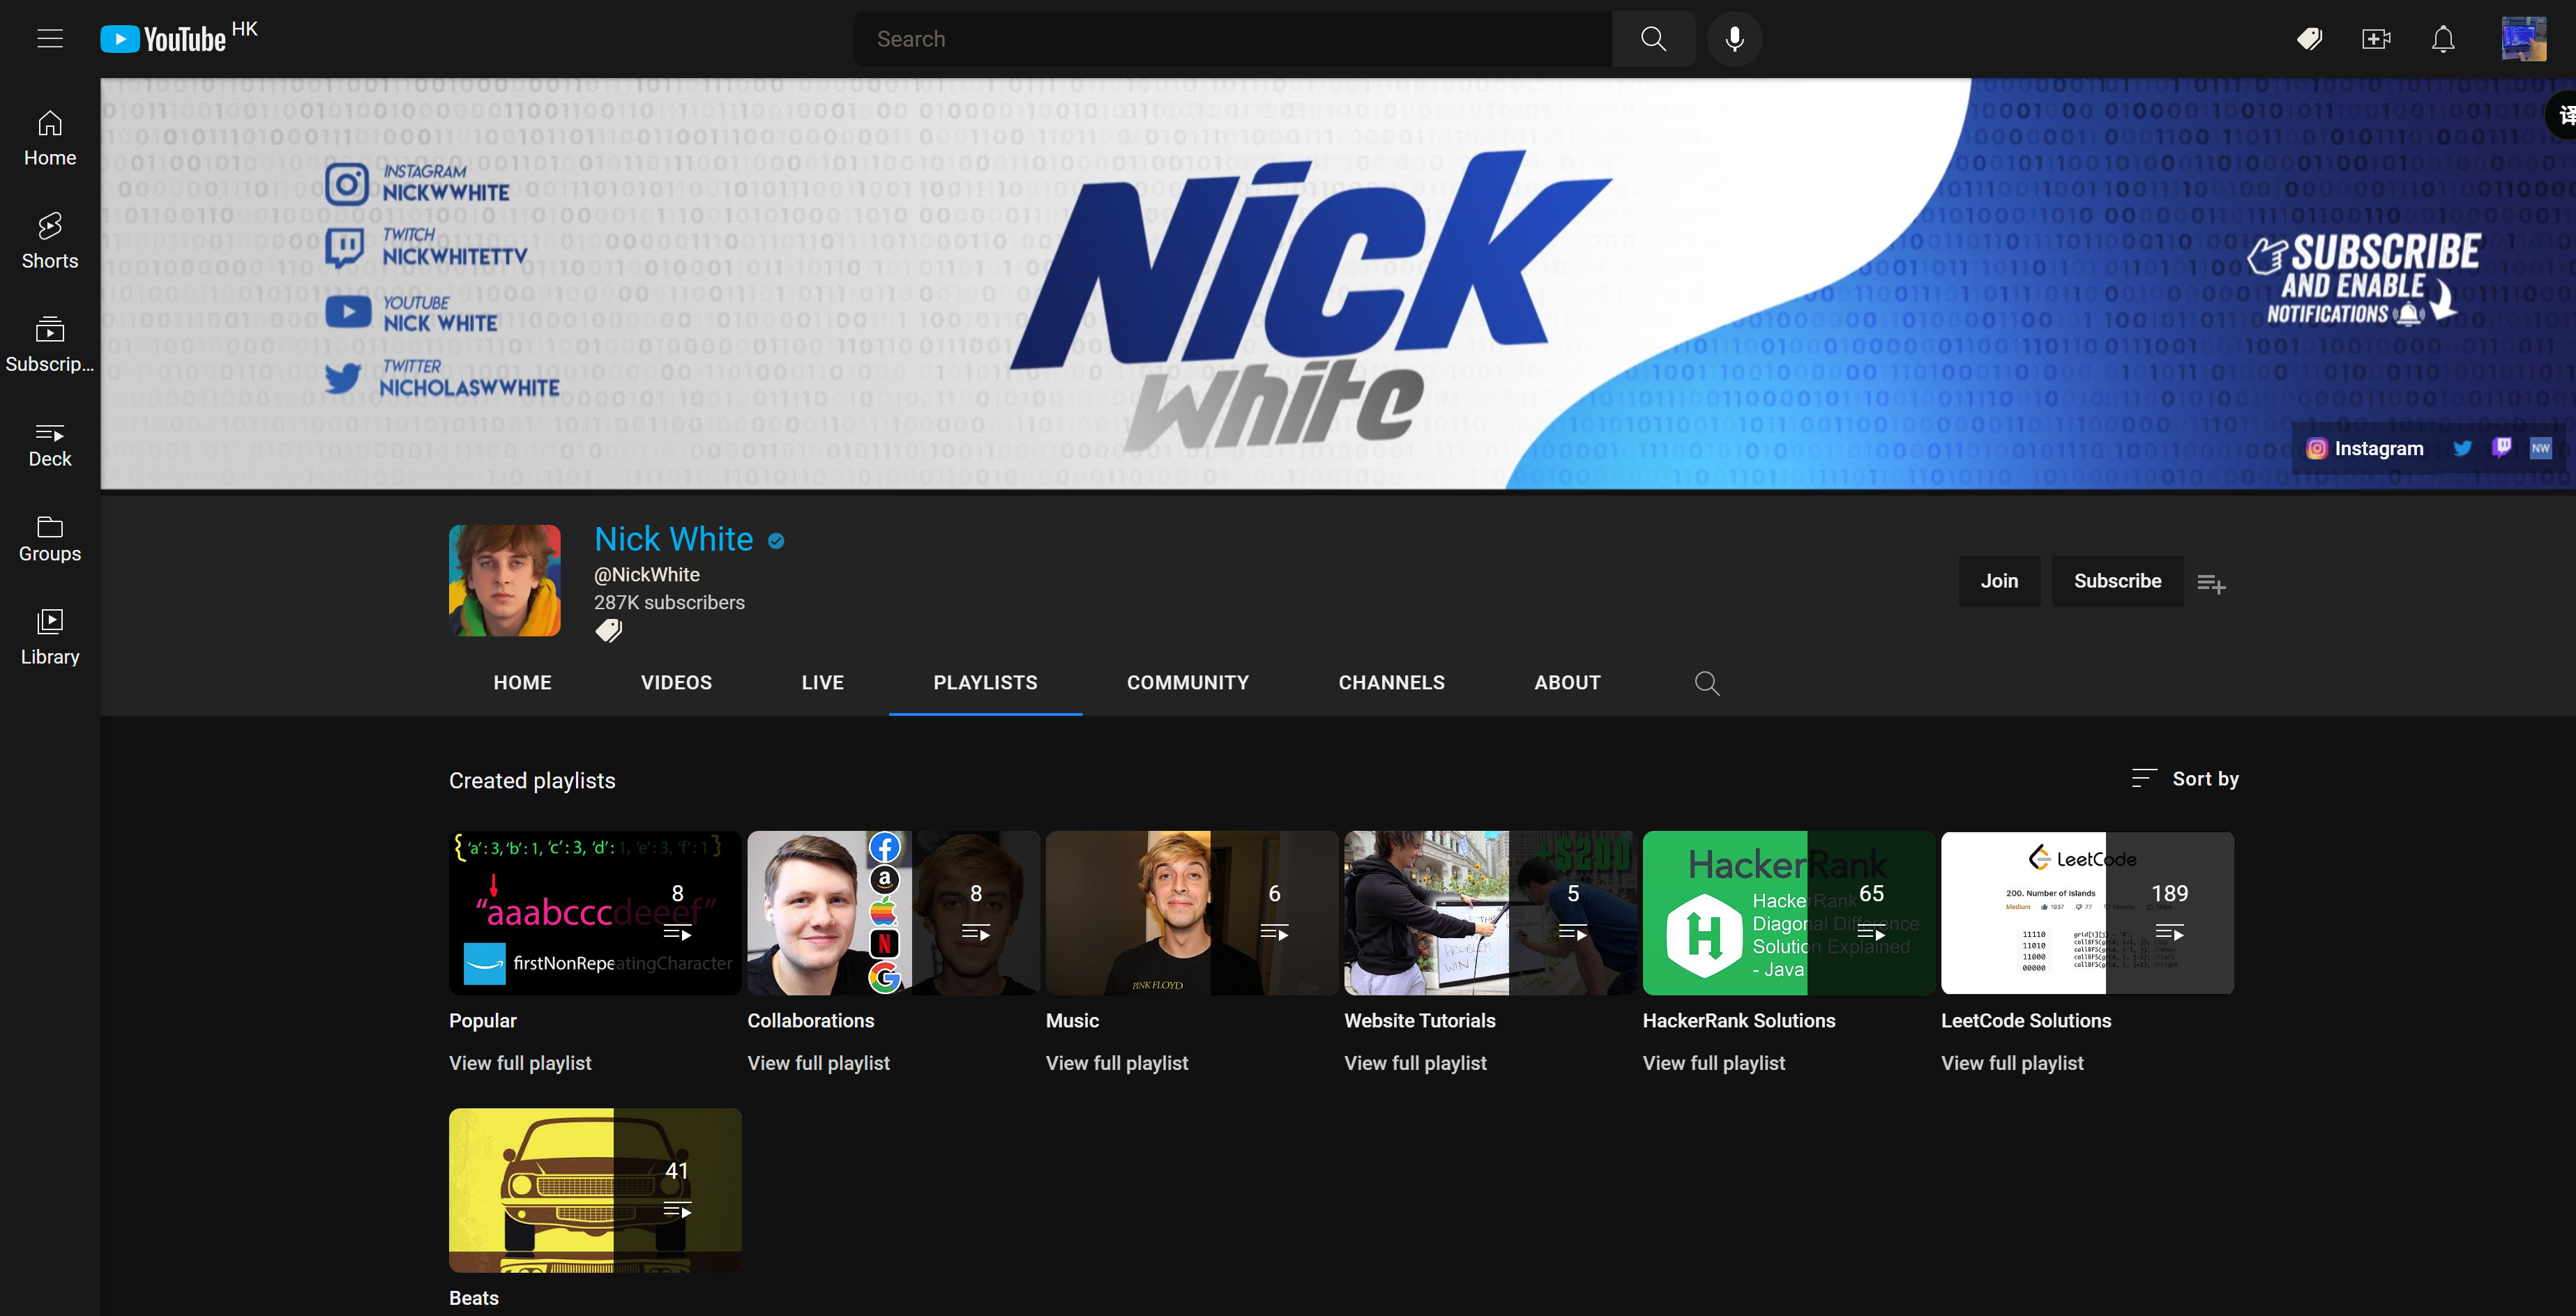
Task: Click the search magnifier button
Action: coord(1653,39)
